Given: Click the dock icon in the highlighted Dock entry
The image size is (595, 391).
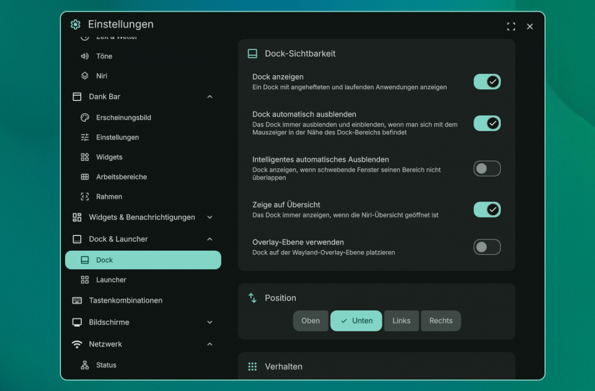Looking at the screenshot, I should (85, 260).
